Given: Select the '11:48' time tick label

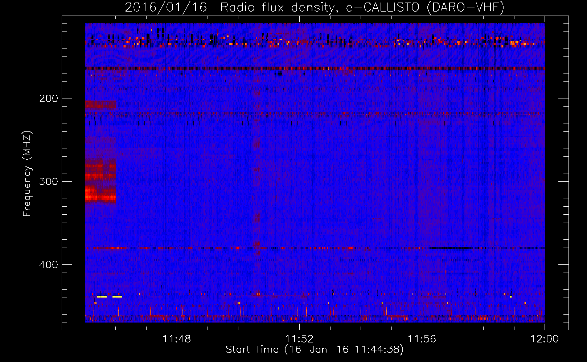Looking at the screenshot, I should click(177, 339).
